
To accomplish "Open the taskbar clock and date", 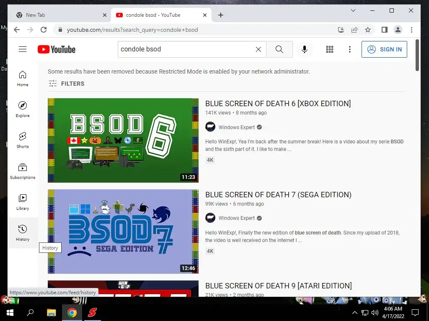I will point(393,313).
